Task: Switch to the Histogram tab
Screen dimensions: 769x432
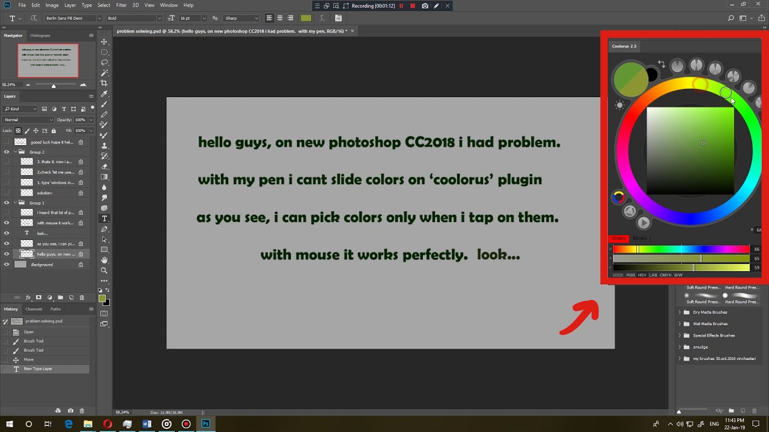Action: point(40,35)
